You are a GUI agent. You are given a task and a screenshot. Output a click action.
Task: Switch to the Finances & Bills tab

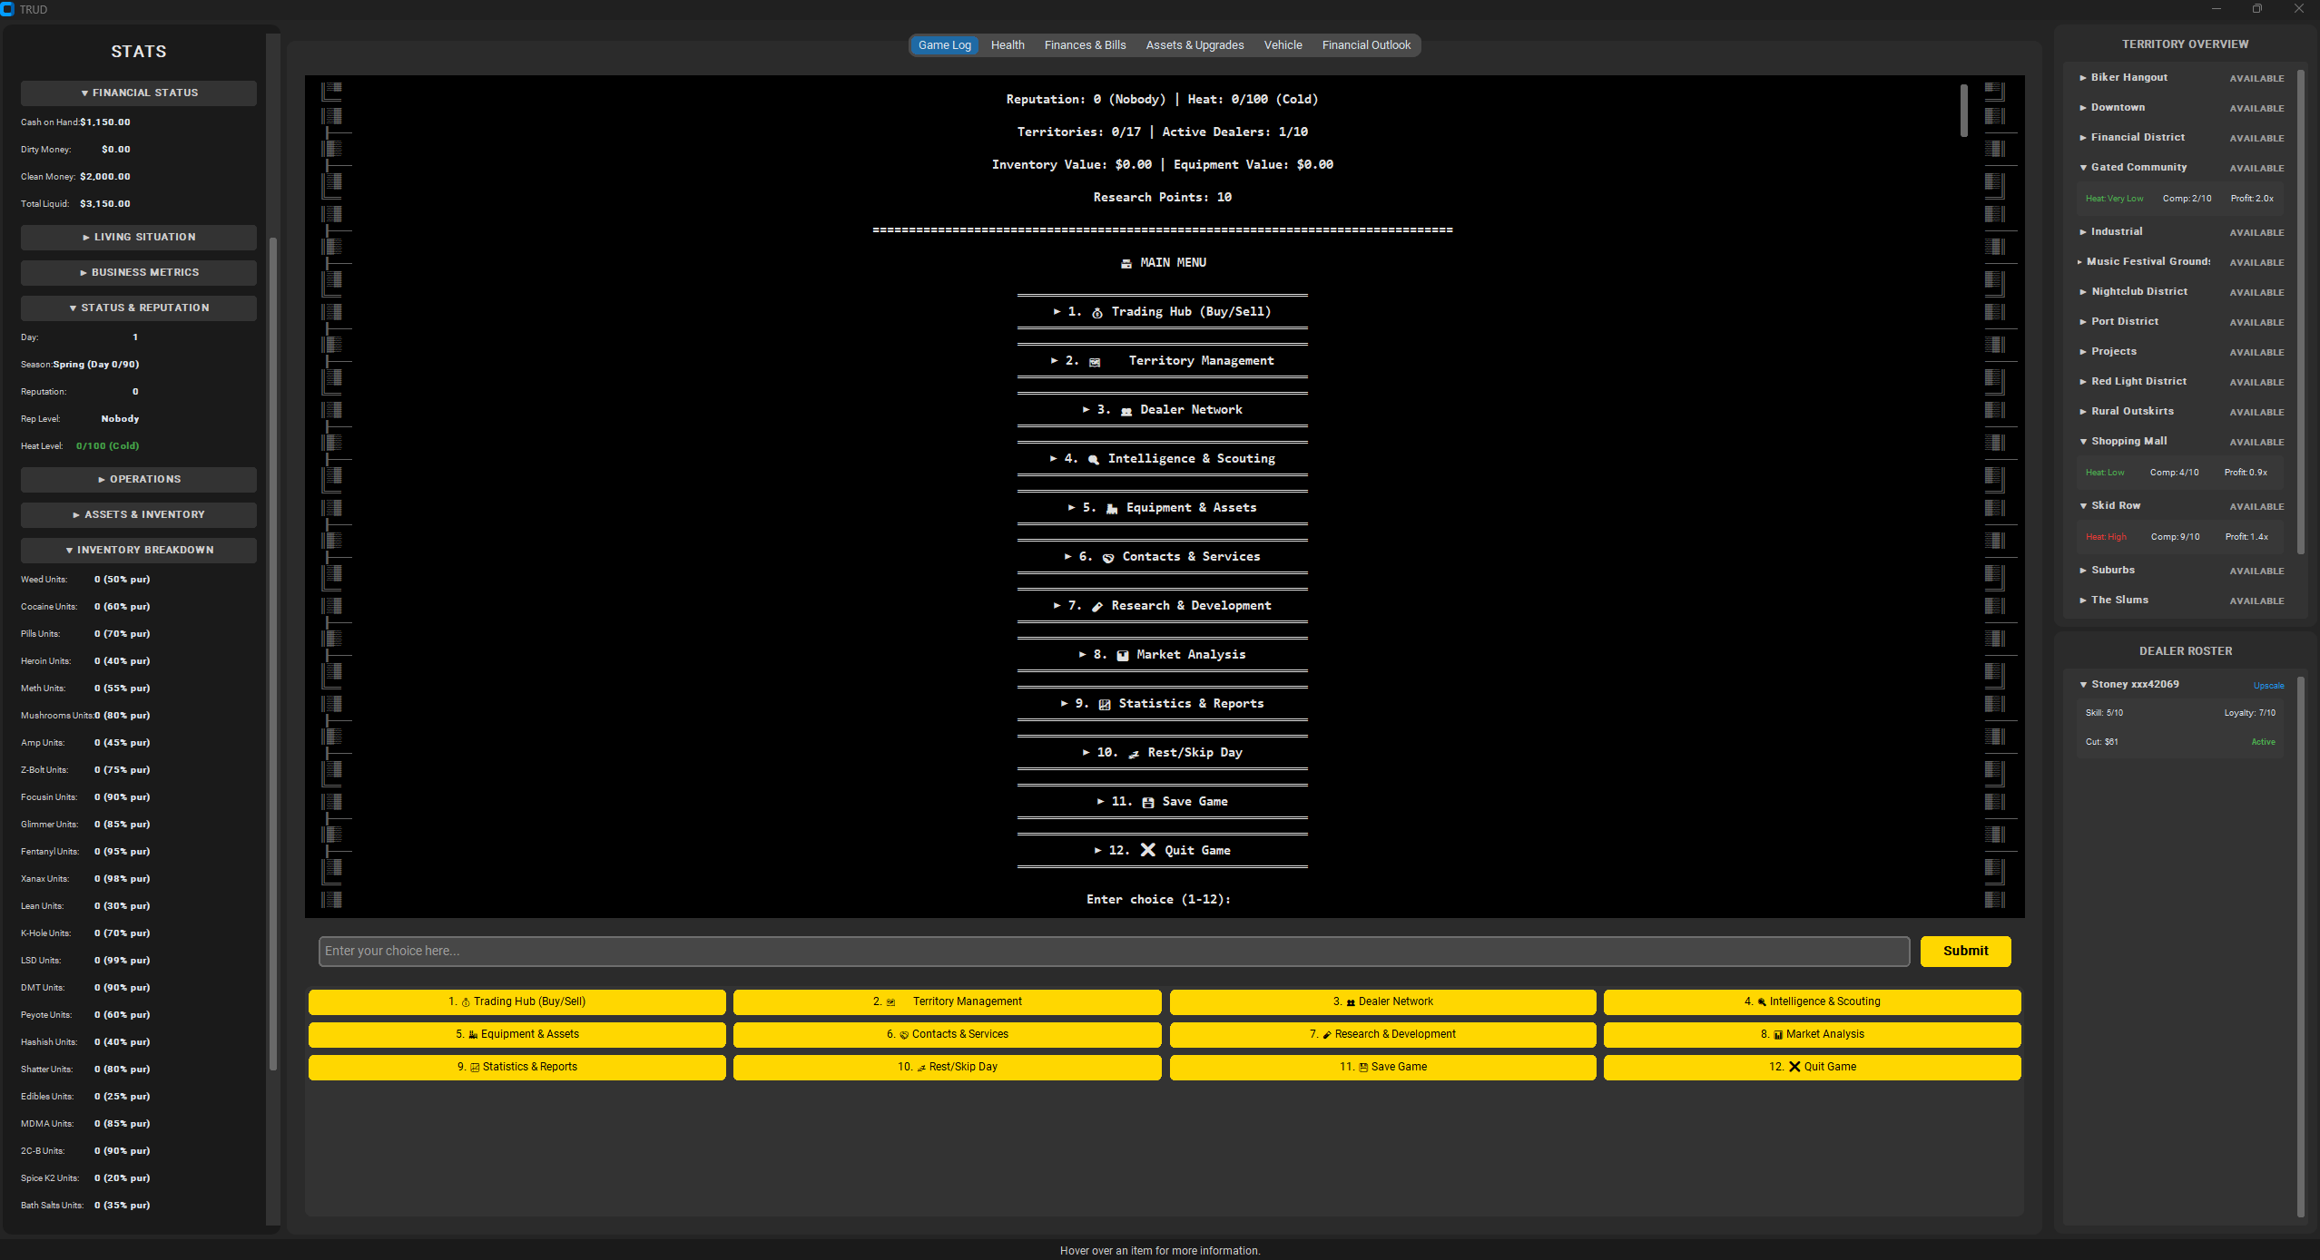(x=1085, y=45)
